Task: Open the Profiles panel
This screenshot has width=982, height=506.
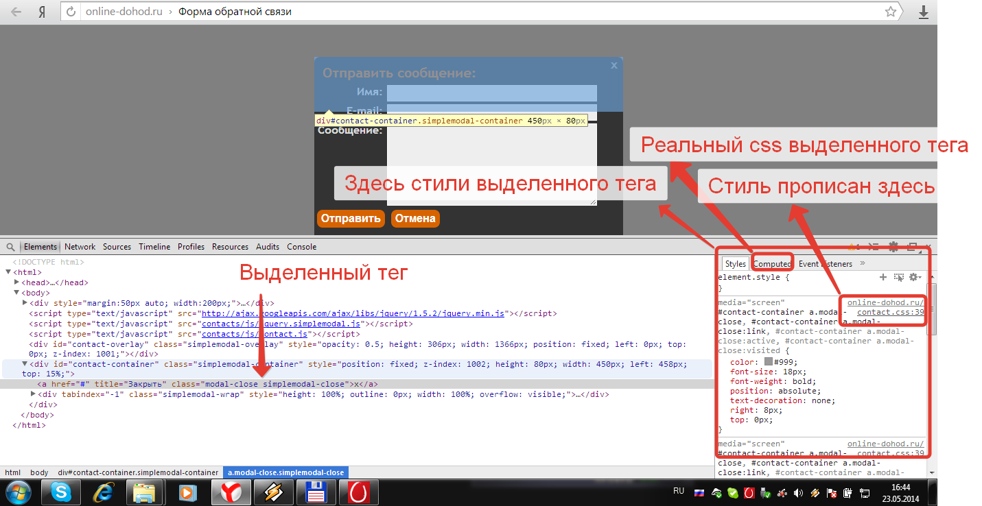Action: [191, 247]
